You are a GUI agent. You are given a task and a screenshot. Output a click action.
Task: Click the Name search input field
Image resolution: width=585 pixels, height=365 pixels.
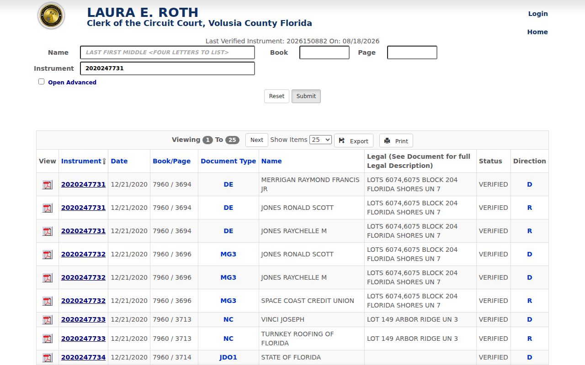point(167,52)
